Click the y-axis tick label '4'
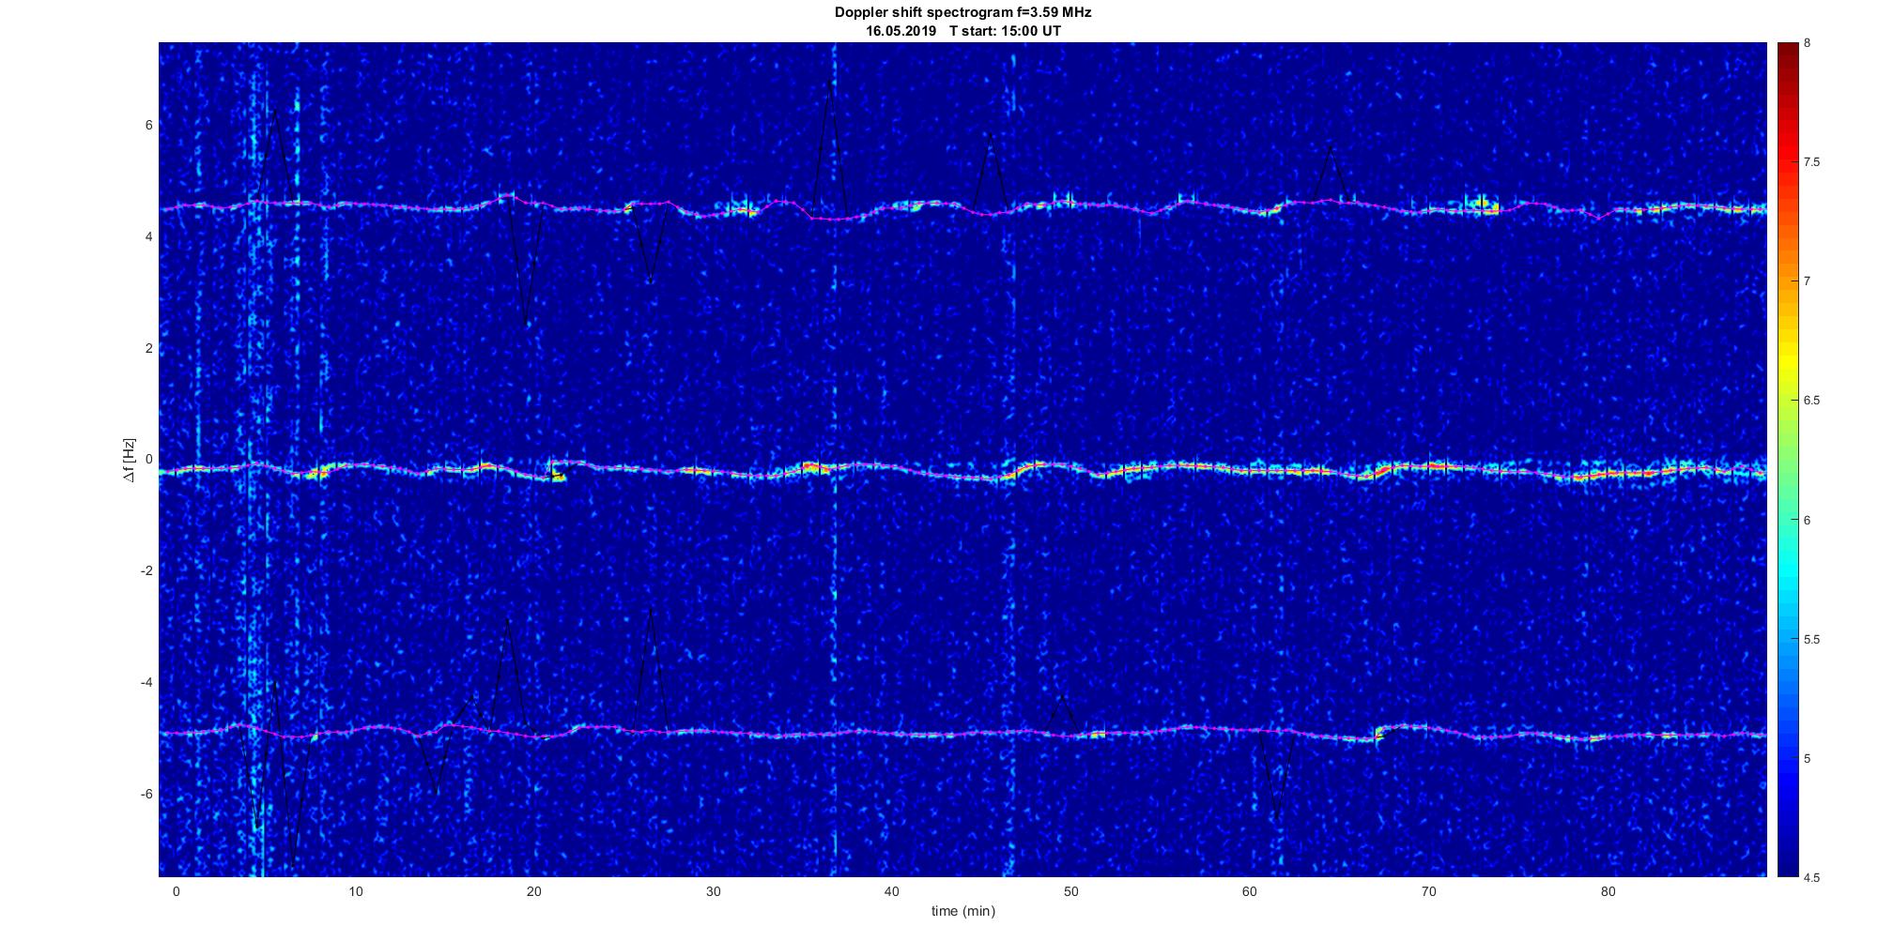Viewport: 1878px width, 941px height. coord(148,236)
